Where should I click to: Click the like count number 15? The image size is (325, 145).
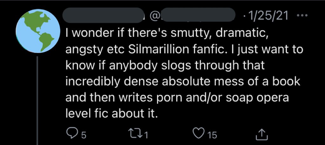point(212,136)
